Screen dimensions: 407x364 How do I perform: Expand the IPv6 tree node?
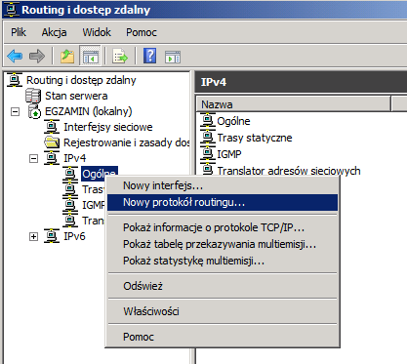tap(33, 237)
